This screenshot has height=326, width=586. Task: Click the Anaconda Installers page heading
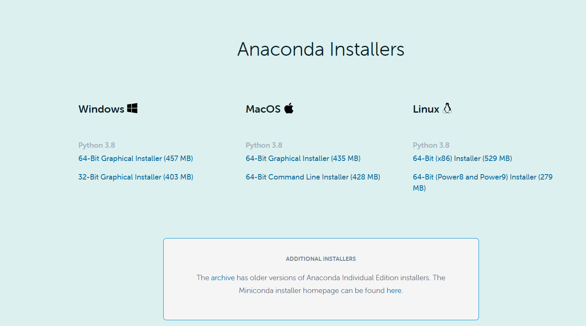[321, 49]
